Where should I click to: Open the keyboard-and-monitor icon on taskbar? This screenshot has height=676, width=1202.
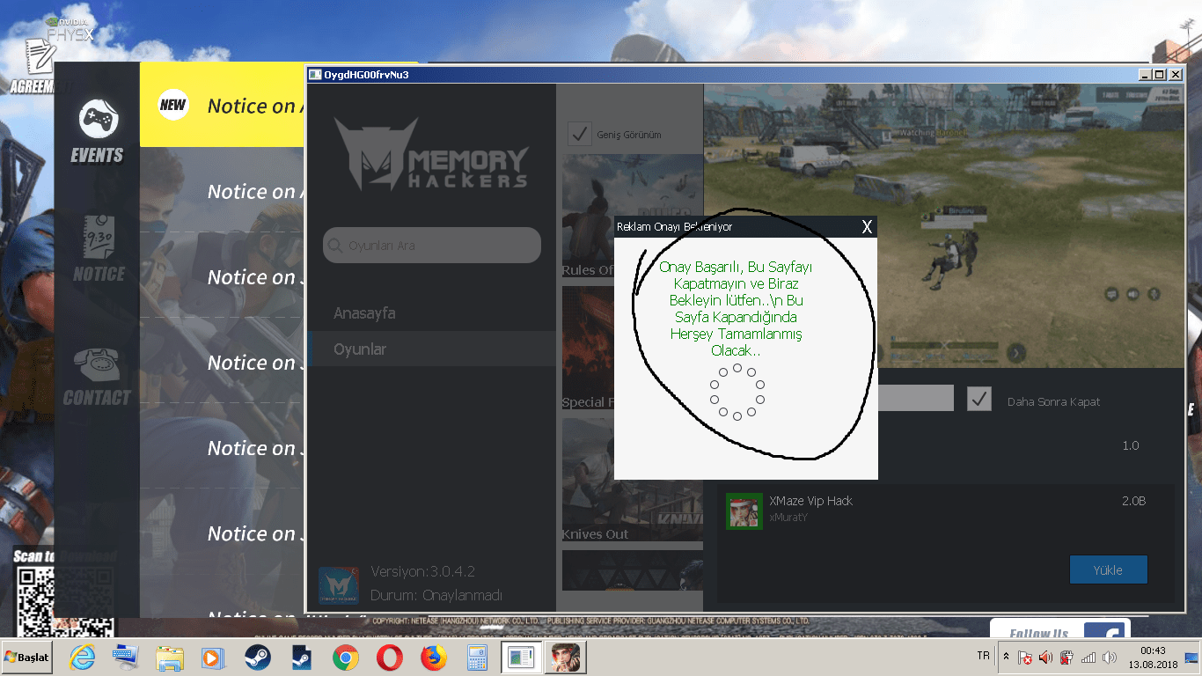click(x=126, y=658)
